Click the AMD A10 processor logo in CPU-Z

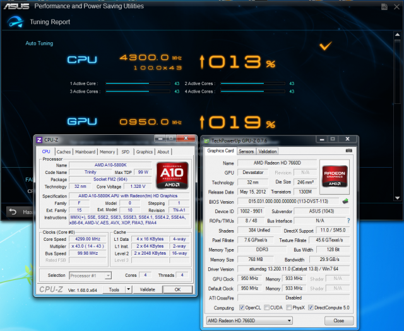pyautogui.click(x=172, y=175)
